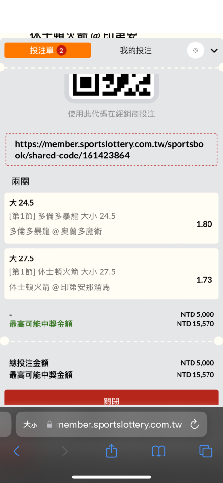Select 大 24.5 Toronto Raptors bet card
223x483 pixels.
pyautogui.click(x=111, y=218)
